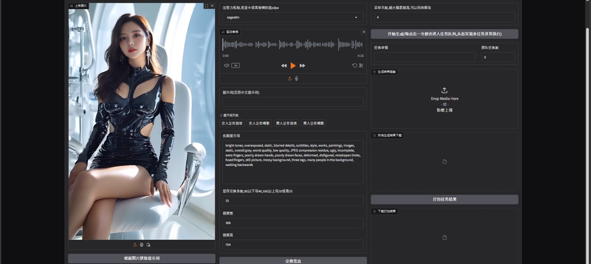Focus the prompt text input field
591x264 pixels.
[x=293, y=102]
